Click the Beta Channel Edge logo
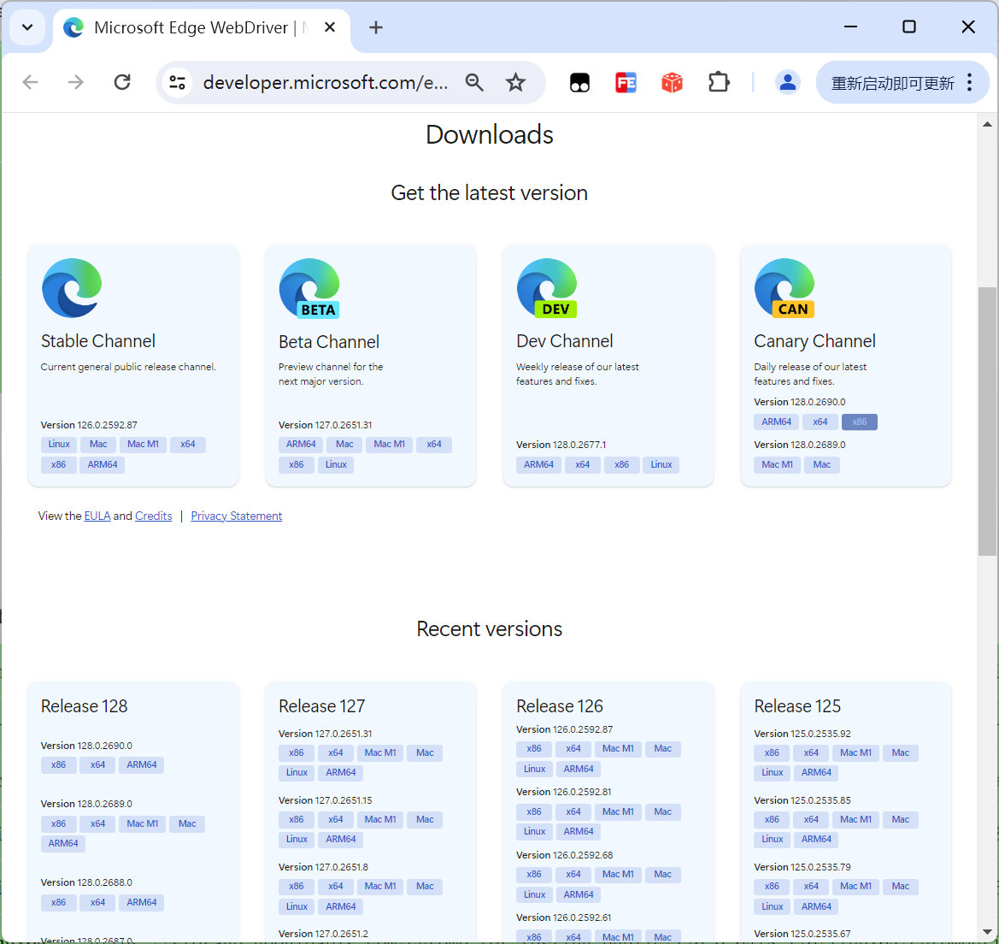This screenshot has width=999, height=944. (x=309, y=288)
